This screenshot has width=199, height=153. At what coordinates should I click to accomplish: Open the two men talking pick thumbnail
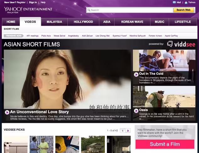pos(41,145)
